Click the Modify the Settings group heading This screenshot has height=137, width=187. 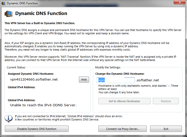coord(108,67)
